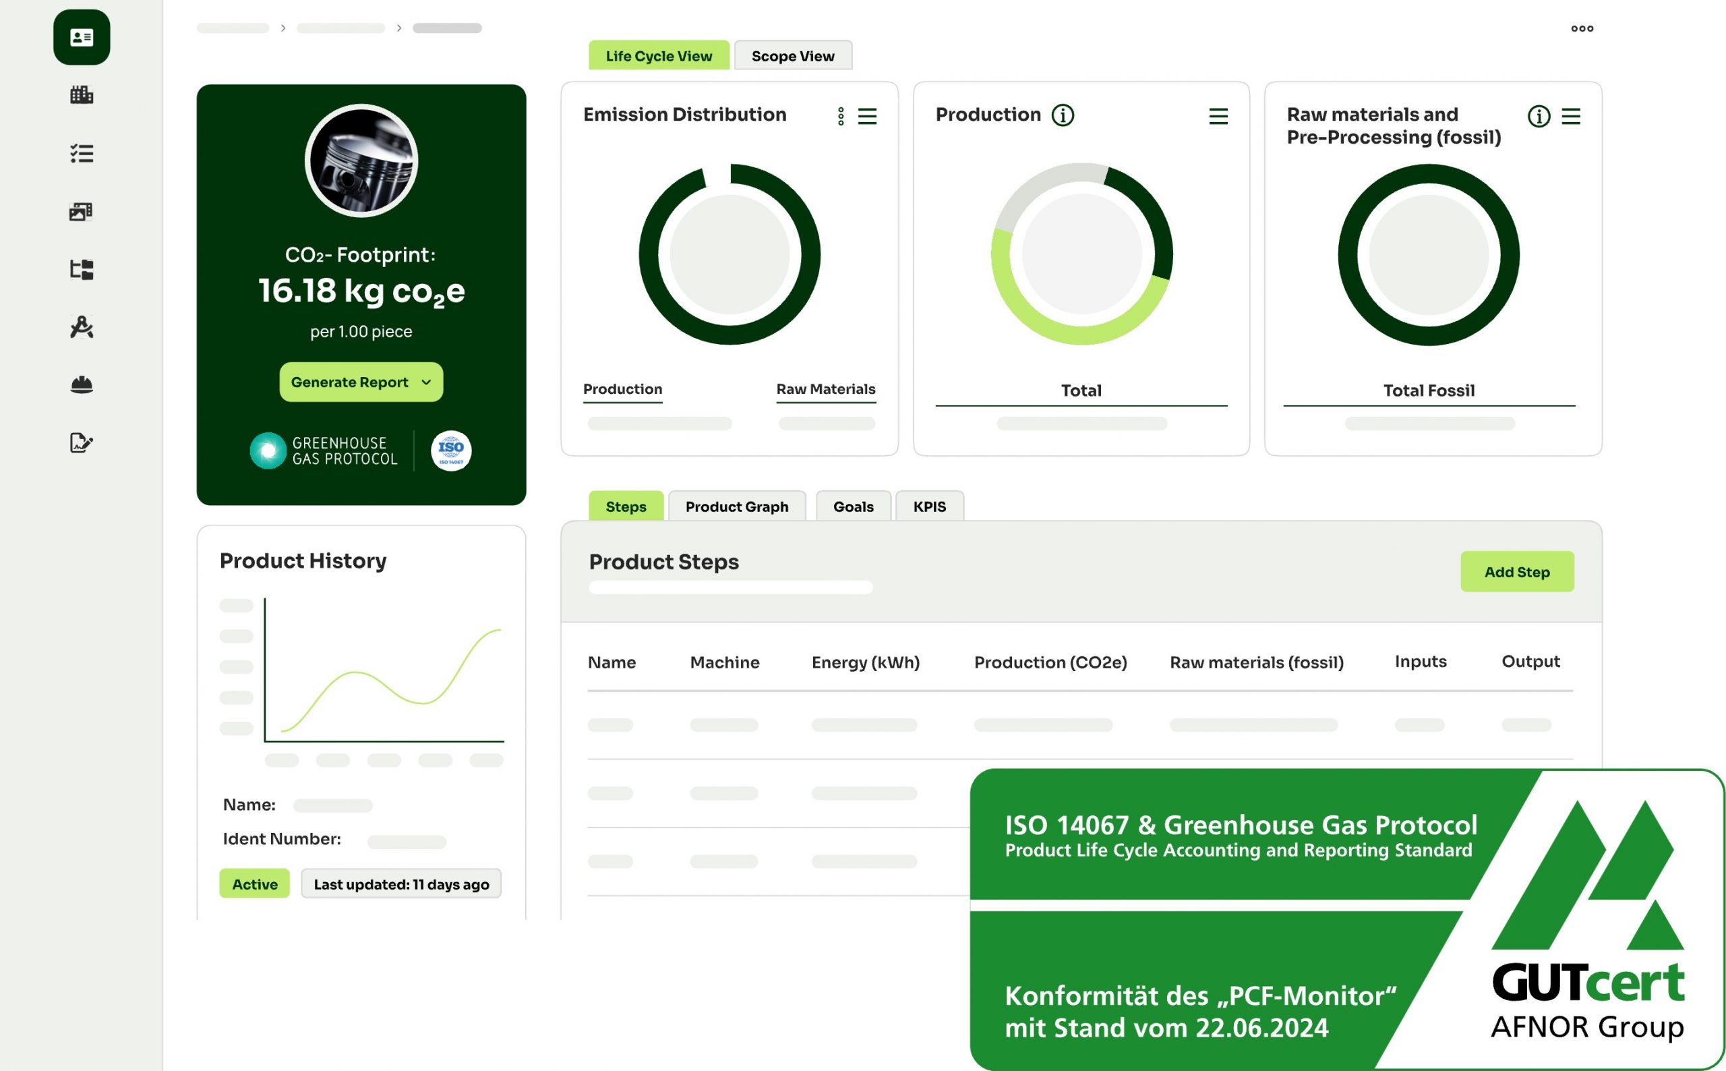
Task: Click the Active status badge
Action: pyautogui.click(x=254, y=884)
